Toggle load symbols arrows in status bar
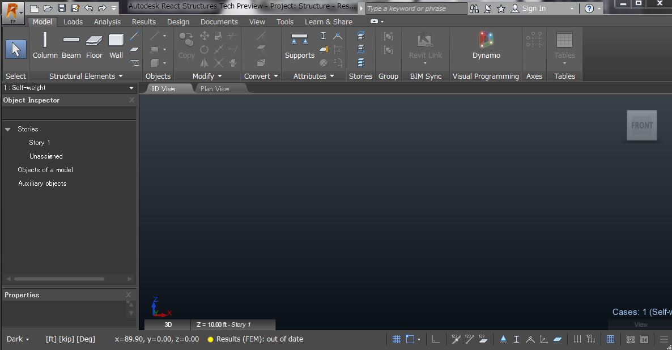The width and height of the screenshot is (672, 350). point(578,339)
